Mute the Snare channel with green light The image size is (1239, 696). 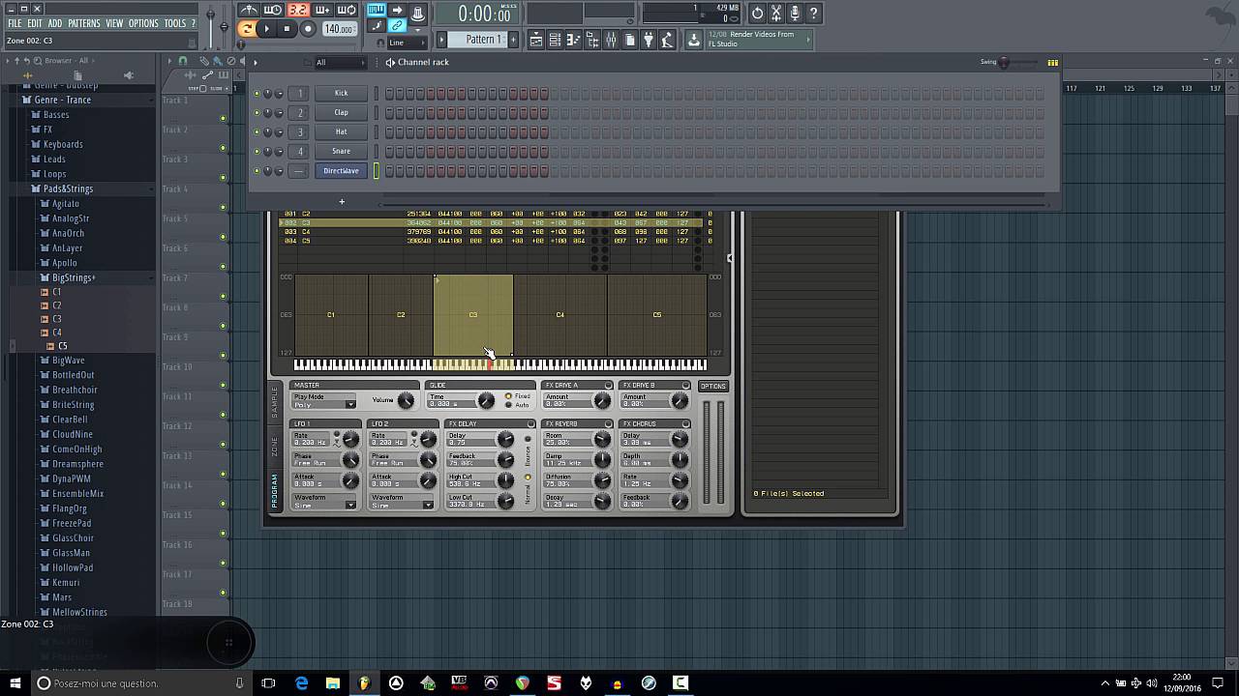(257, 151)
